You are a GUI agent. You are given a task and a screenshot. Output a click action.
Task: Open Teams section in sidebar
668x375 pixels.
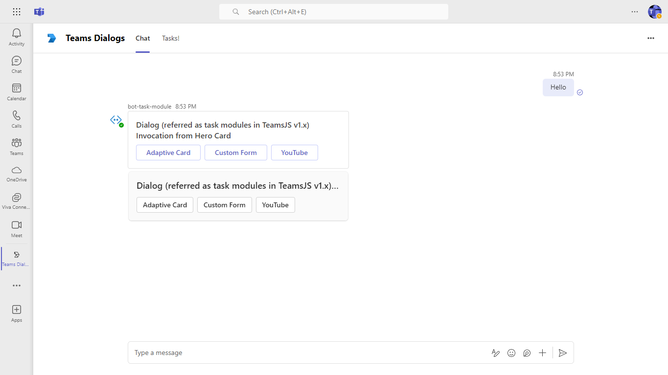point(17,147)
